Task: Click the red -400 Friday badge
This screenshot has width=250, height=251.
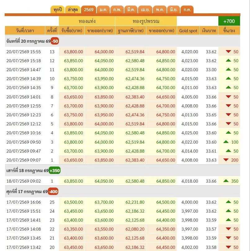Action: click(x=53, y=192)
